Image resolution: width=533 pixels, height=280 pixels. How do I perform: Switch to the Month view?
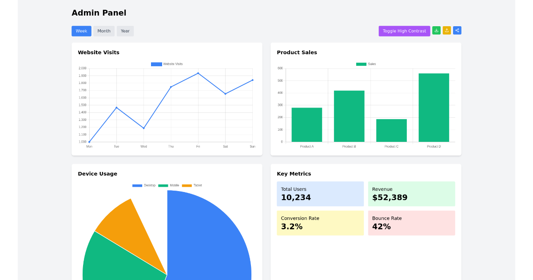point(103,31)
